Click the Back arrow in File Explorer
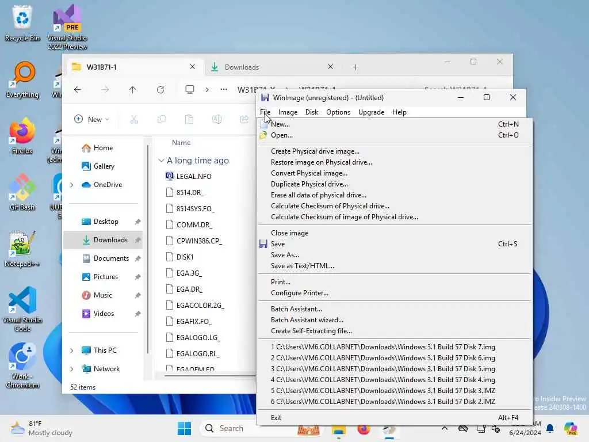Screen dimensions: 589x442 (78, 89)
